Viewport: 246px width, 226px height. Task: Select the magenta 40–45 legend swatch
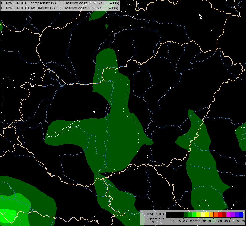click(228, 215)
